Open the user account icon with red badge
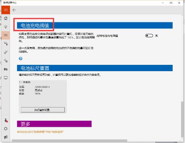 pyautogui.click(x=6, y=121)
